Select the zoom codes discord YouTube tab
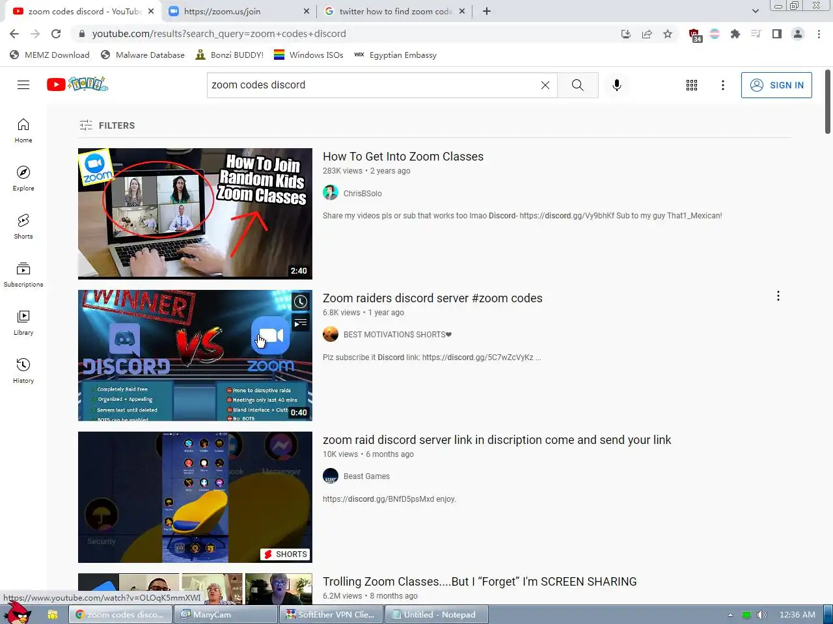833x624 pixels. click(83, 11)
